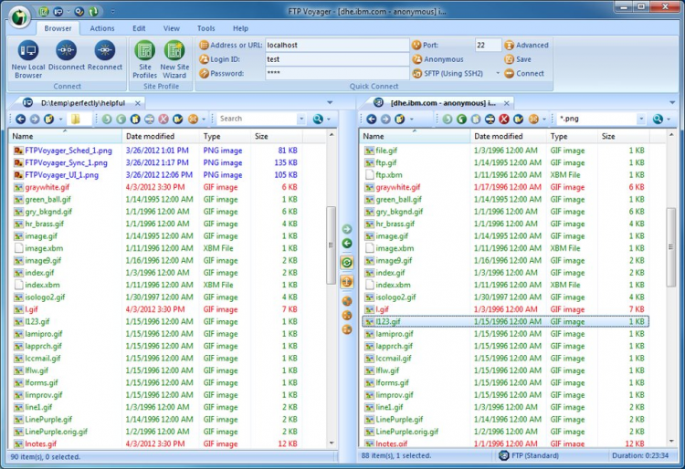The height and width of the screenshot is (469, 685).
Task: Open the Tools ribbon tab
Action: coord(206,28)
